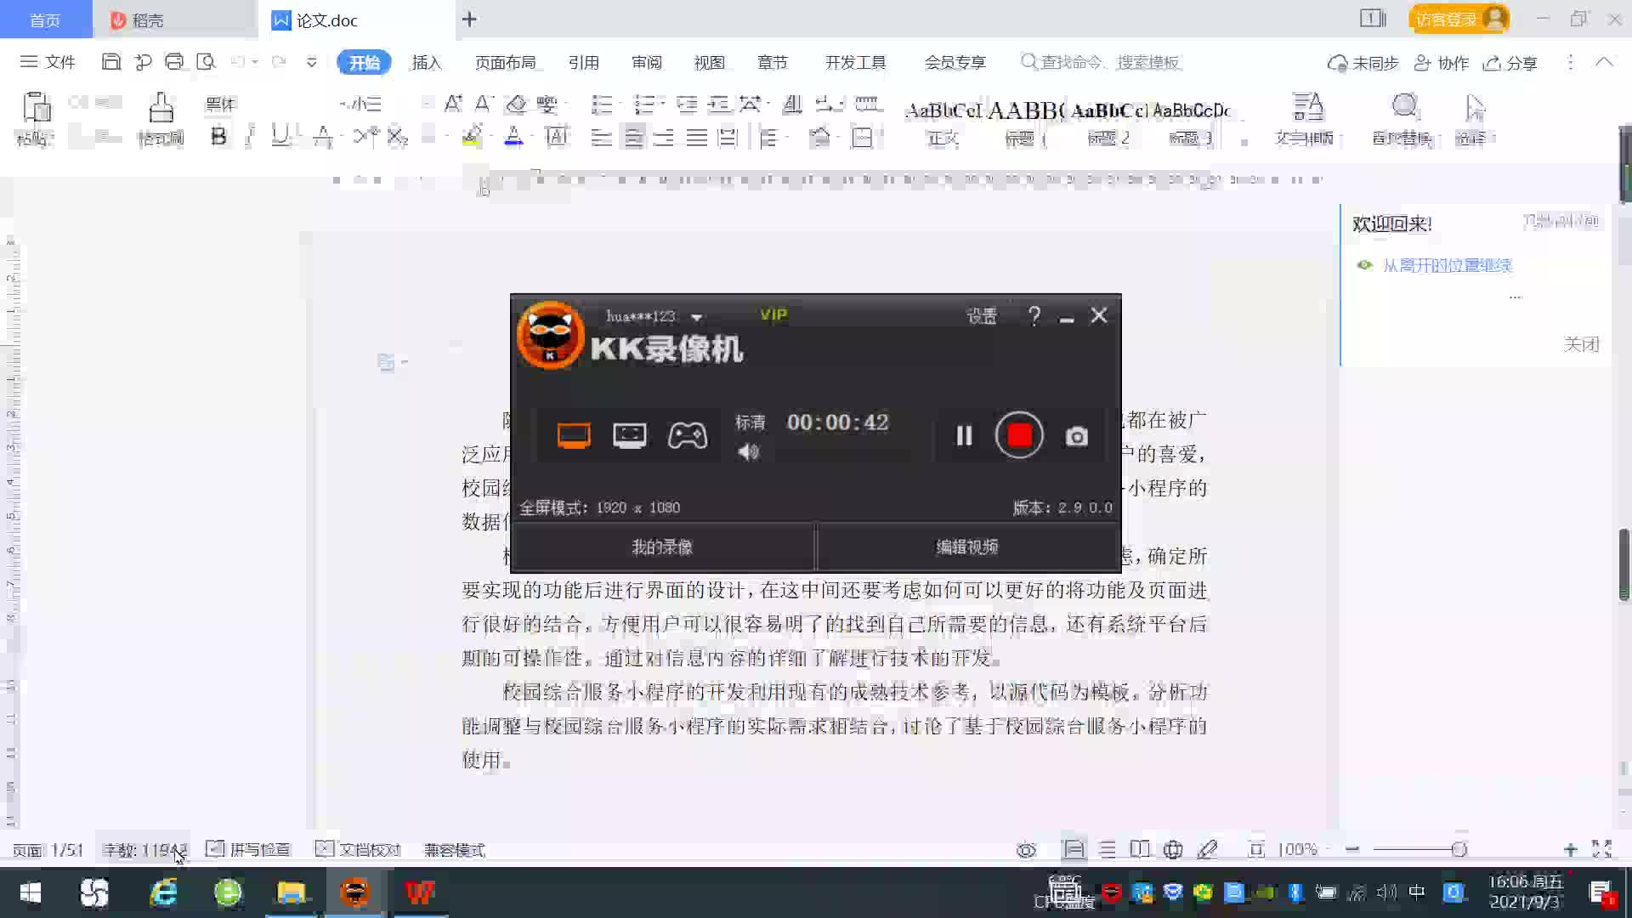Collapse the ribbon with chevron arrow
Screen dimensions: 1632x918
click(1604, 62)
